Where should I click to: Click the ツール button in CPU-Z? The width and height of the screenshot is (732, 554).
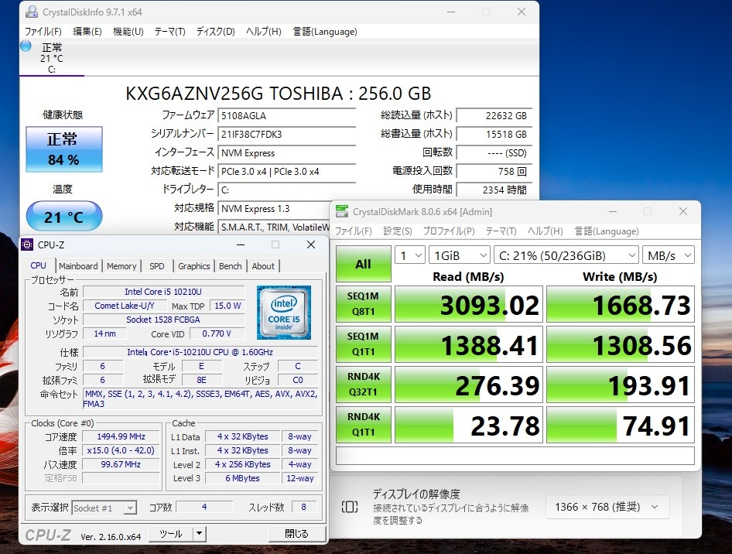coord(171,533)
